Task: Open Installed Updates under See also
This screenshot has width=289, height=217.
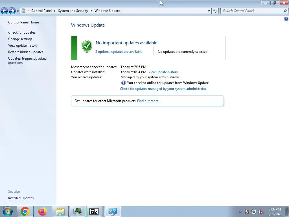Action: (21, 198)
